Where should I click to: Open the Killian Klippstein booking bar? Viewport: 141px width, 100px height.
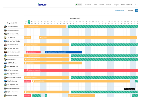(46, 45)
